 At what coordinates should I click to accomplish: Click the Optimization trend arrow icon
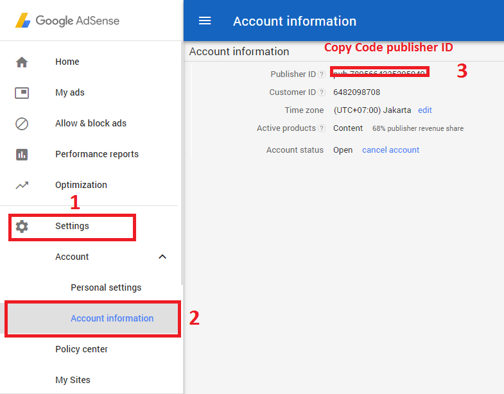point(22,185)
